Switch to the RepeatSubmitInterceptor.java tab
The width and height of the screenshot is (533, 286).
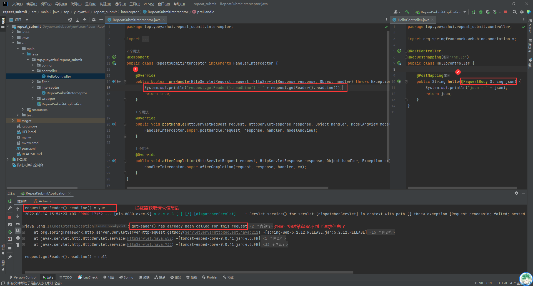point(136,20)
